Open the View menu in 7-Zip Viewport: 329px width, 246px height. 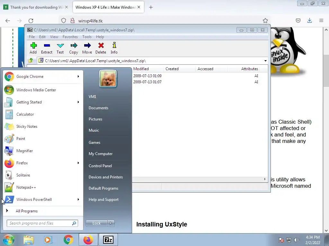coord(54,37)
